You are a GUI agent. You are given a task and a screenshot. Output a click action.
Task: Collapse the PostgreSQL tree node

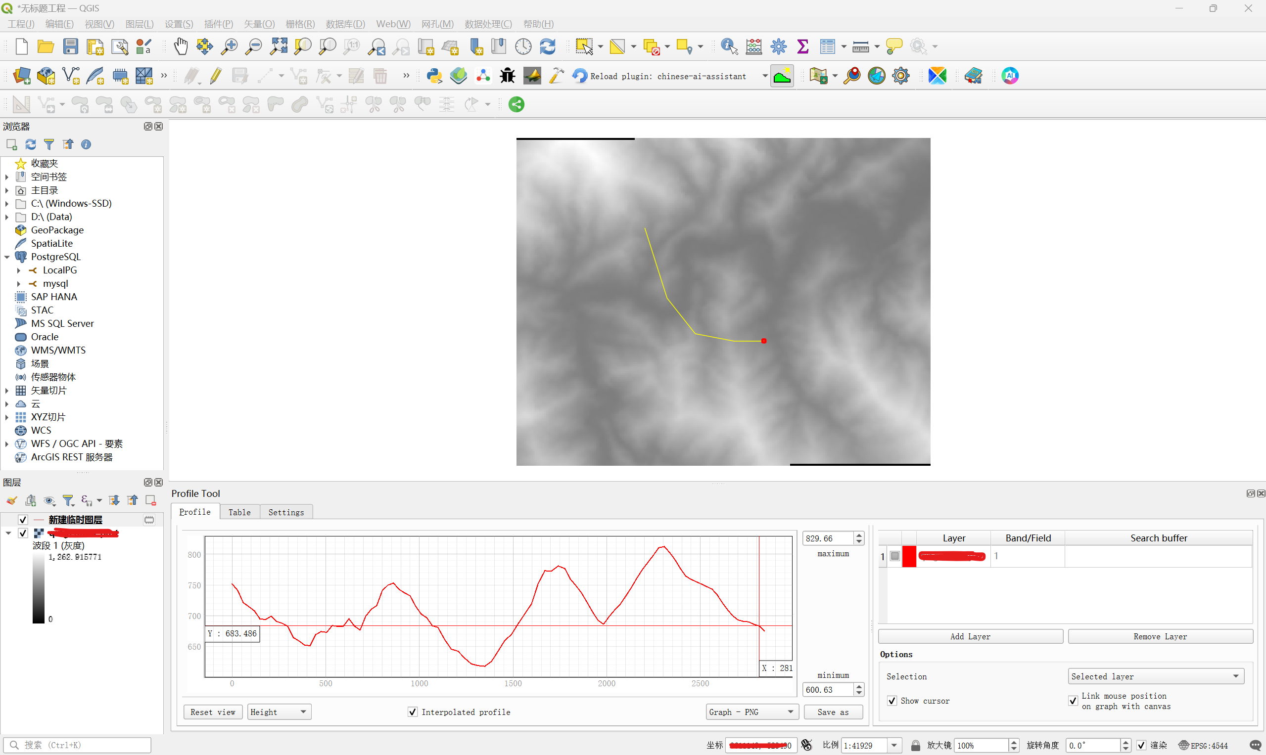[x=7, y=257]
